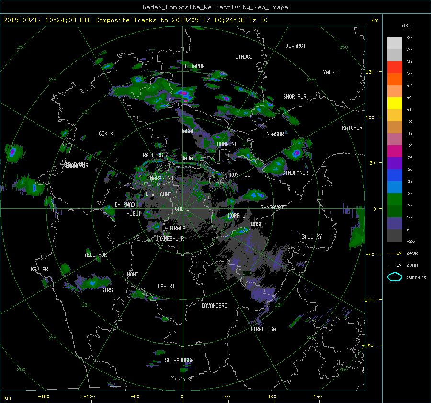The image size is (431, 403).
Task: Click the SHORAPUR city label
Action: coord(295,97)
